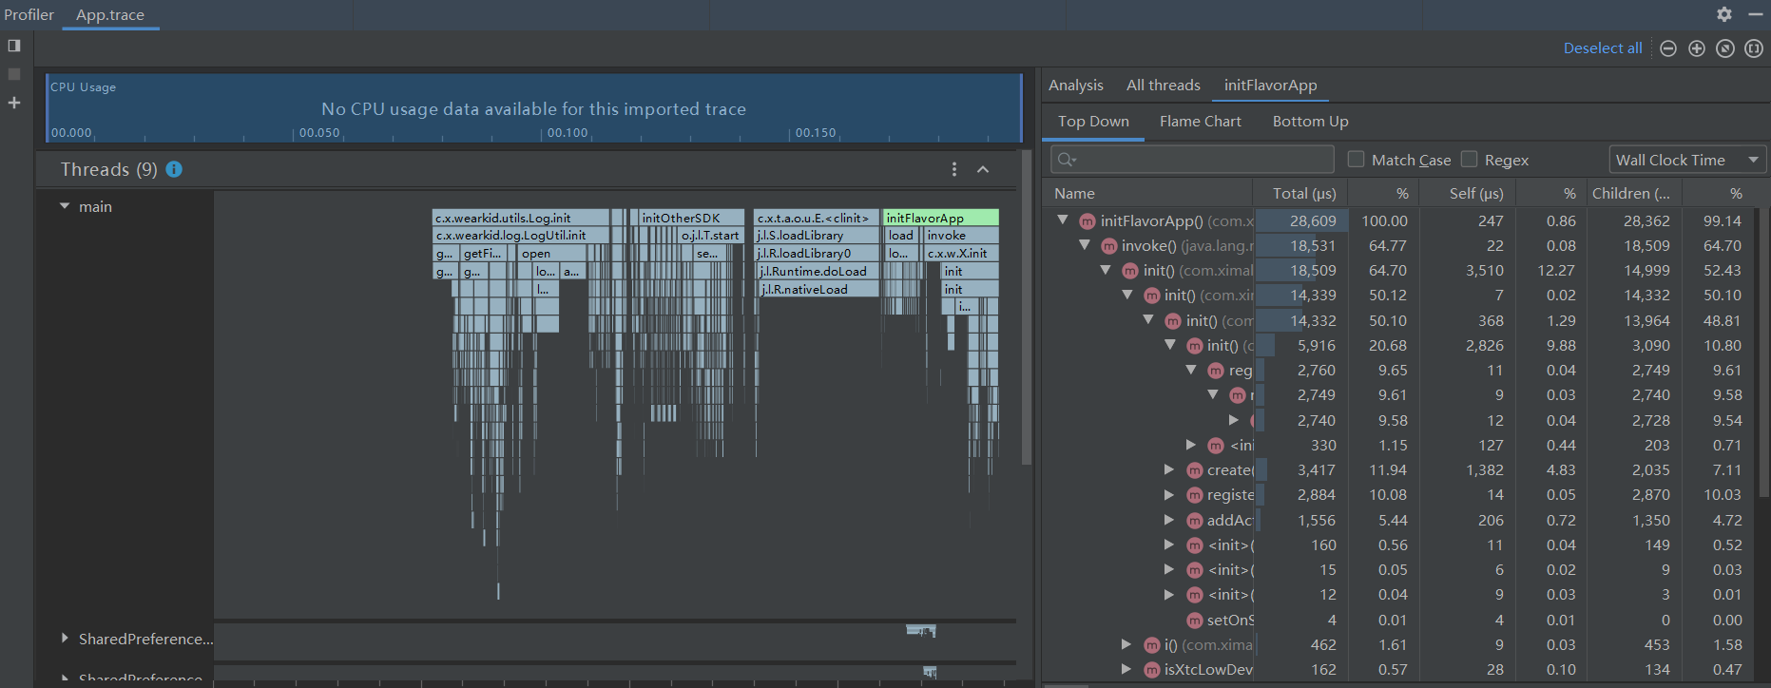1771x688 pixels.
Task: Show Threads info tooltip icon
Action: click(174, 169)
